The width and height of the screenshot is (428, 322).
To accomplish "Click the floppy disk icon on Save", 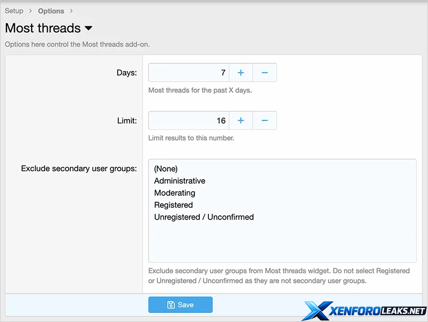I will (171, 305).
